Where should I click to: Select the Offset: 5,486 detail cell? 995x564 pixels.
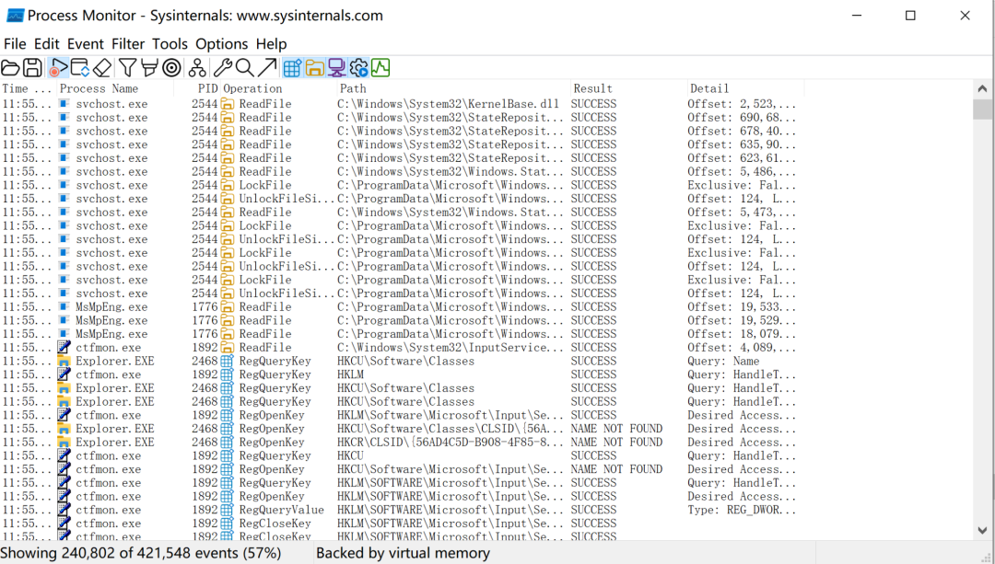741,172
